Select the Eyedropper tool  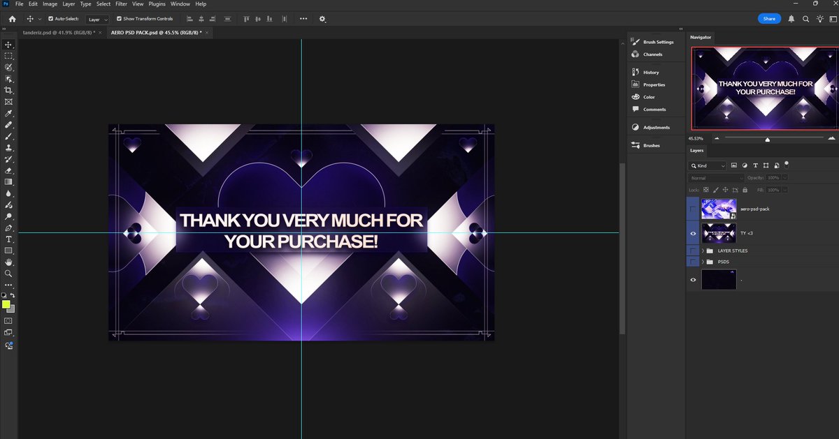coord(8,113)
